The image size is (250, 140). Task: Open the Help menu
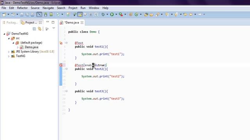point(105,8)
